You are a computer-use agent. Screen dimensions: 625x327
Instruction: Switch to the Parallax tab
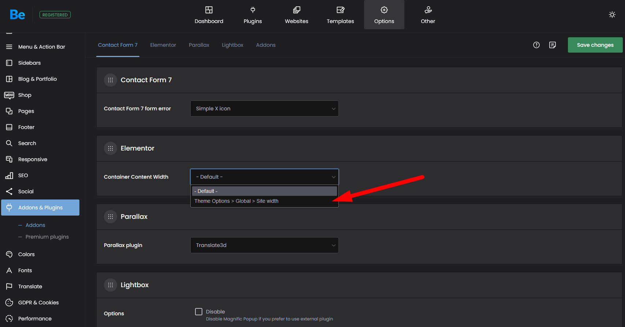[x=199, y=45]
